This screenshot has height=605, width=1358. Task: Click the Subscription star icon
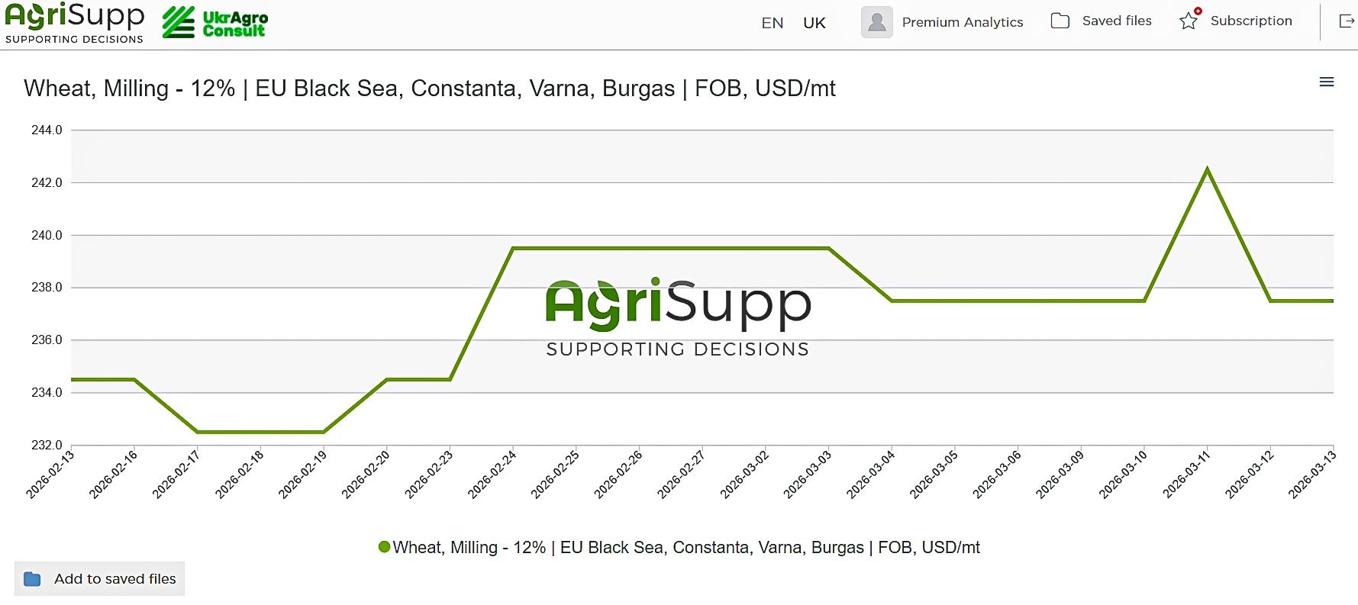1189,21
